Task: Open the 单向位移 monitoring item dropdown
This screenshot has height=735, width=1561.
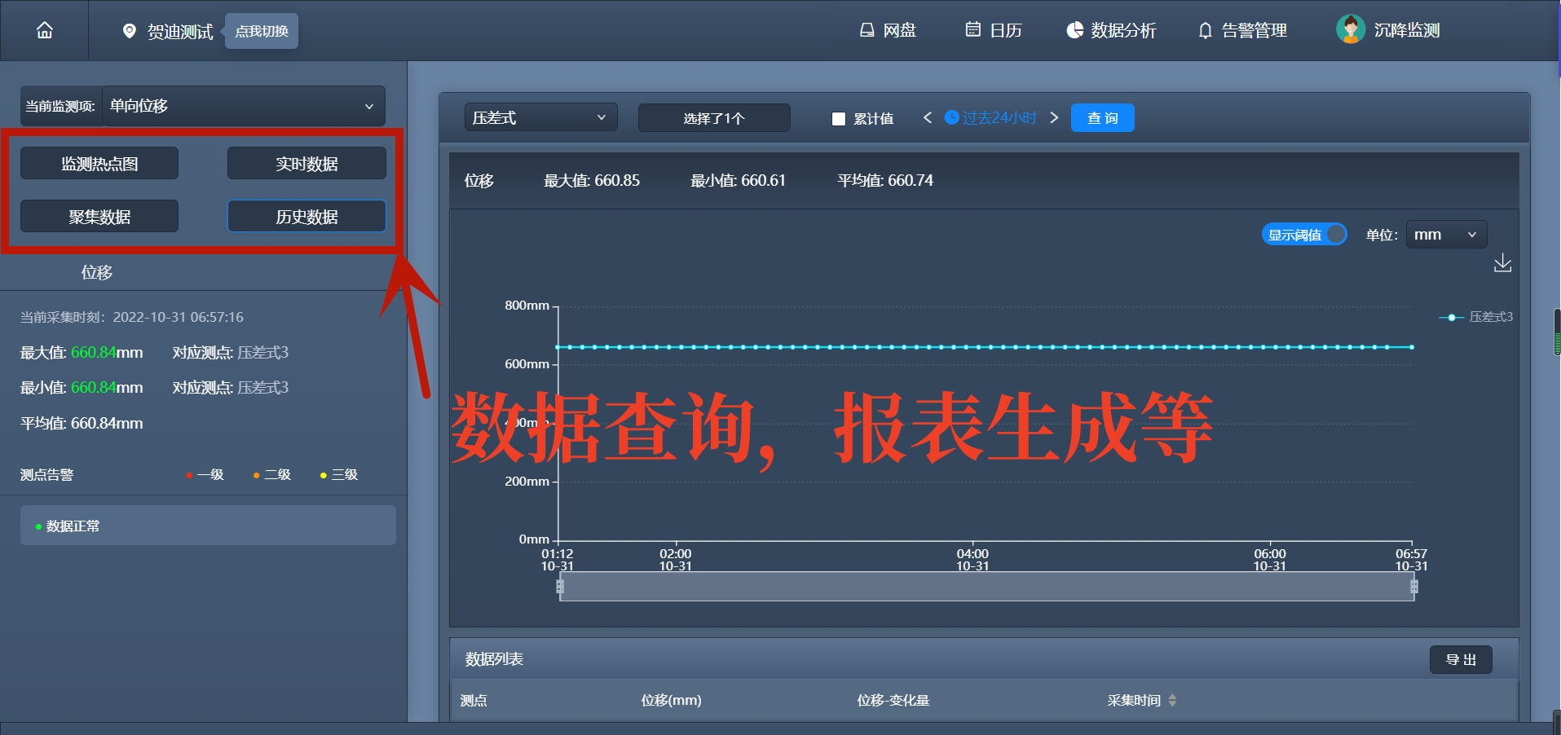Action: 243,106
